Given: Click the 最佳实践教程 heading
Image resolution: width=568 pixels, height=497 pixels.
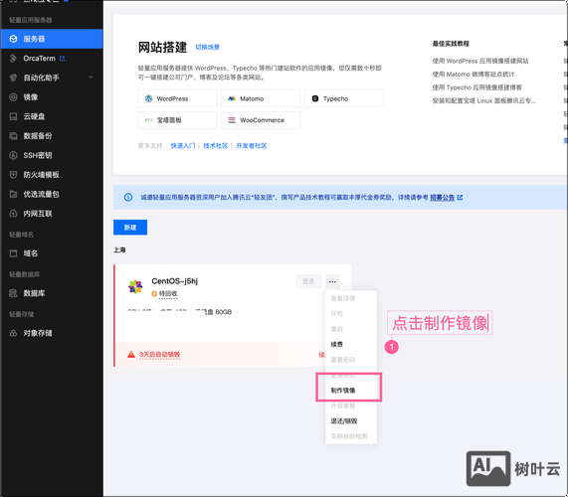Looking at the screenshot, I should click(x=451, y=44).
